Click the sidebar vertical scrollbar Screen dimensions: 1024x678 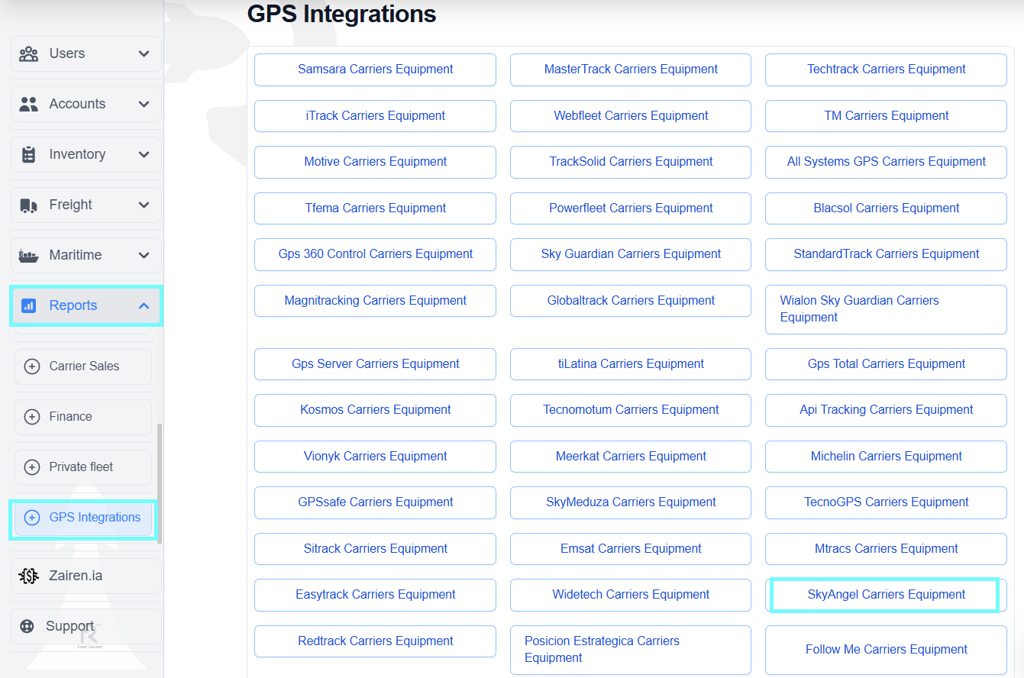pos(160,484)
